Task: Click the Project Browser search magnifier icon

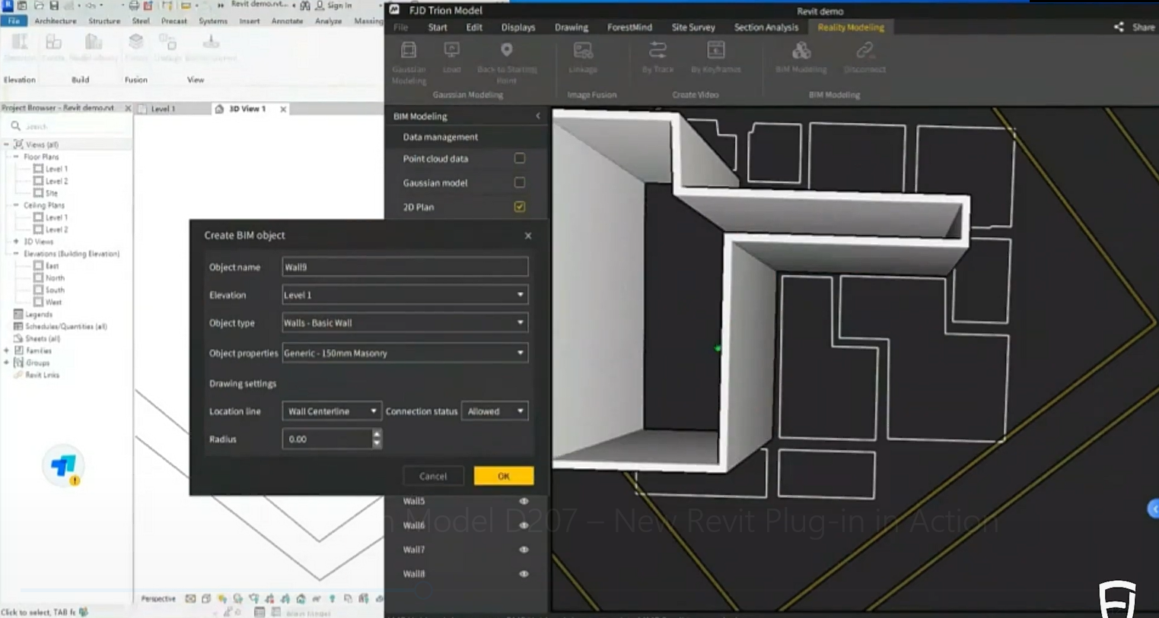Action: pos(16,126)
